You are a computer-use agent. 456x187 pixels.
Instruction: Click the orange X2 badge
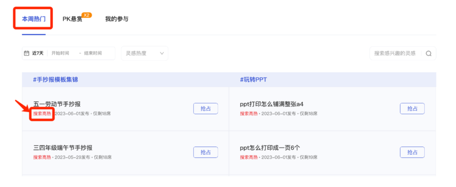(x=87, y=15)
